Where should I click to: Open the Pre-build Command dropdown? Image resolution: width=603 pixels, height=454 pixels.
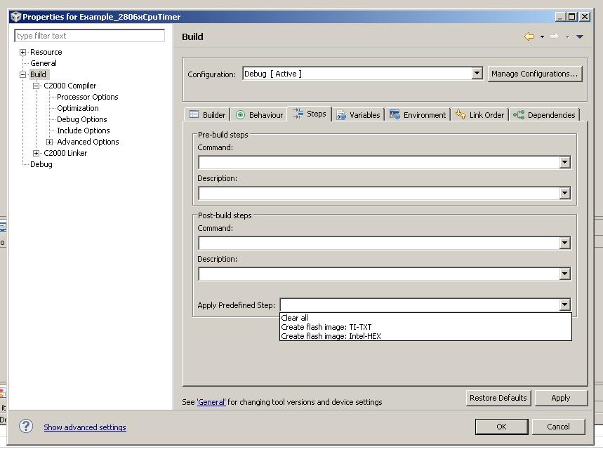point(565,162)
